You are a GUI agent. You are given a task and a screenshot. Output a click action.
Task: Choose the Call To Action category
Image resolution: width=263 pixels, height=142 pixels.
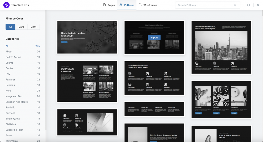point(23,57)
